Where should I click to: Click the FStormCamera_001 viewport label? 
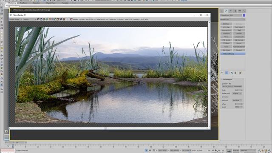(21, 10)
